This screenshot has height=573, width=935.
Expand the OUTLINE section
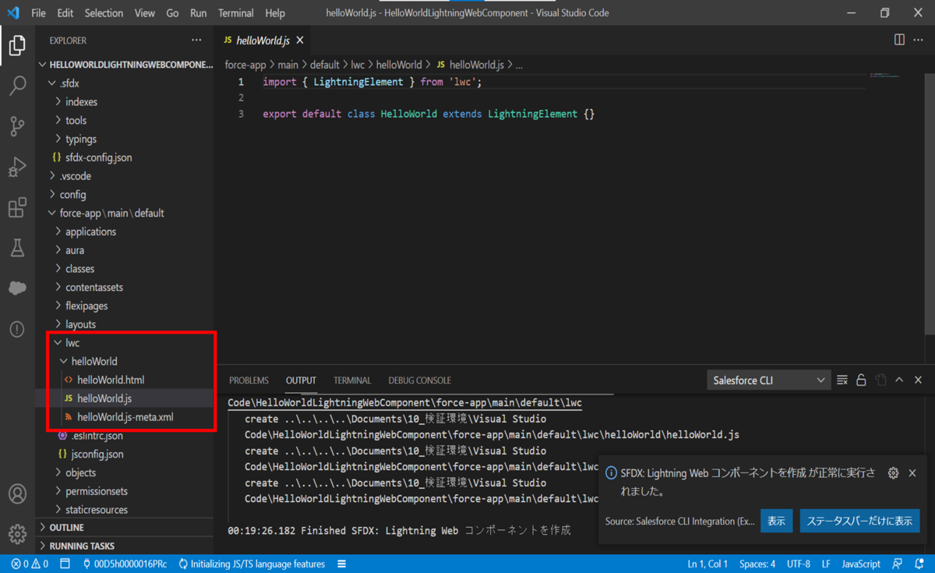point(125,528)
